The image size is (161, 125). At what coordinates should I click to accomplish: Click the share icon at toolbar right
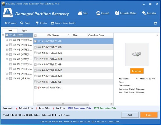pyautogui.click(x=155, y=23)
